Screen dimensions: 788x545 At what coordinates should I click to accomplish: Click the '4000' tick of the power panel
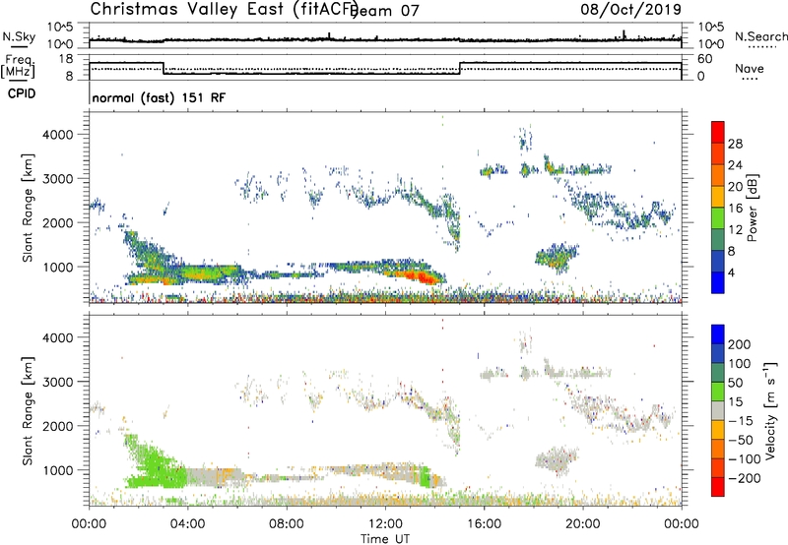(58, 135)
